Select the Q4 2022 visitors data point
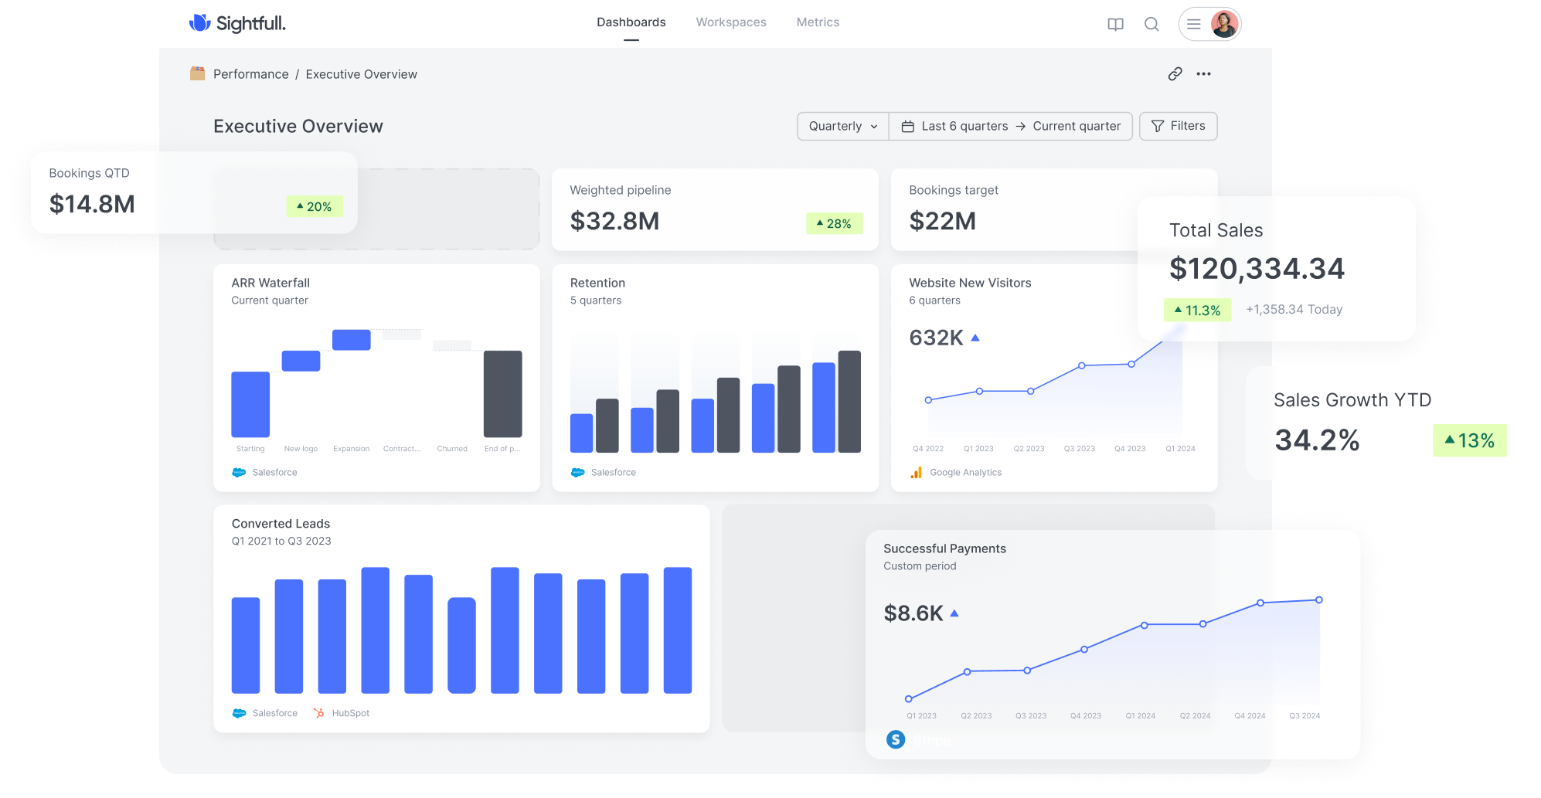Screen dimensions: 1541x798 (928, 400)
